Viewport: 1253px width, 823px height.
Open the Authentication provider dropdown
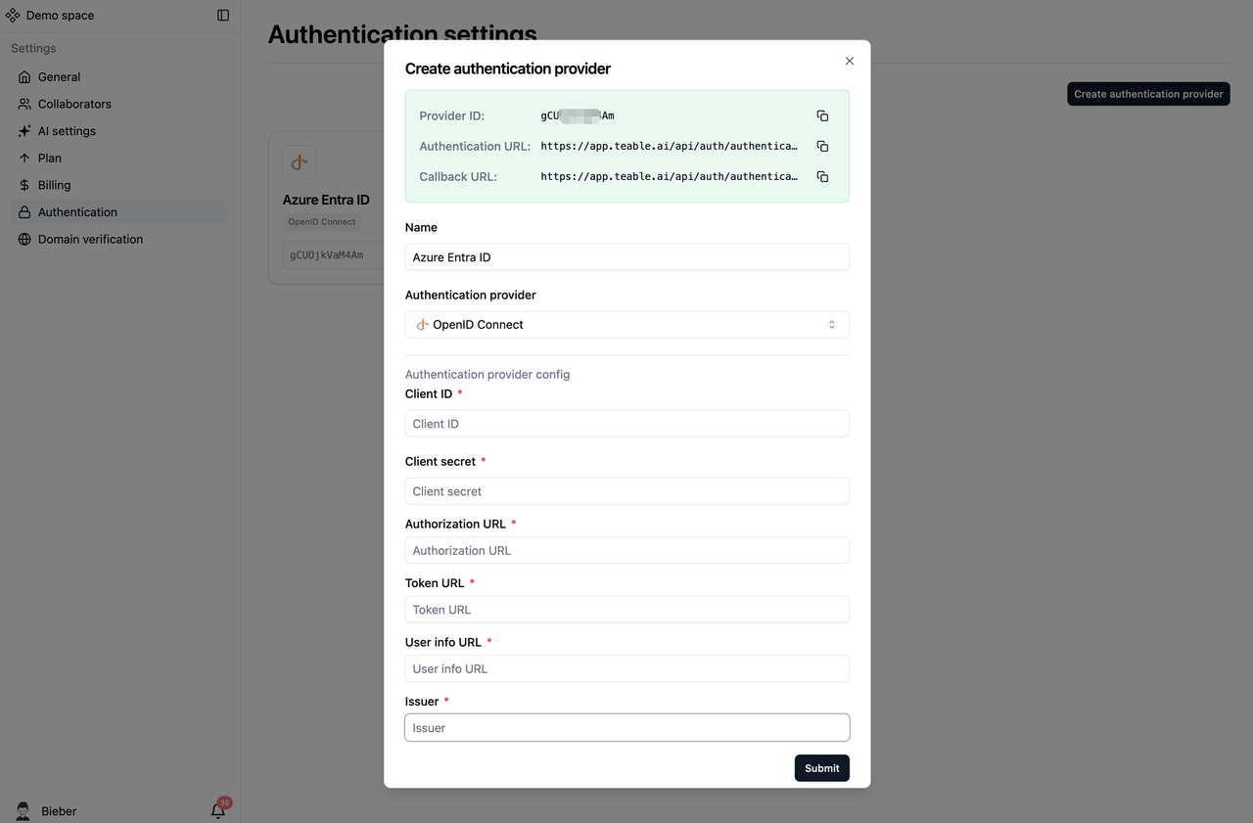(x=626, y=324)
